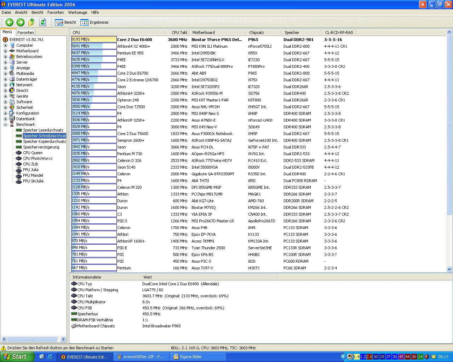Expand the Motherboard tree node

(x=5, y=51)
